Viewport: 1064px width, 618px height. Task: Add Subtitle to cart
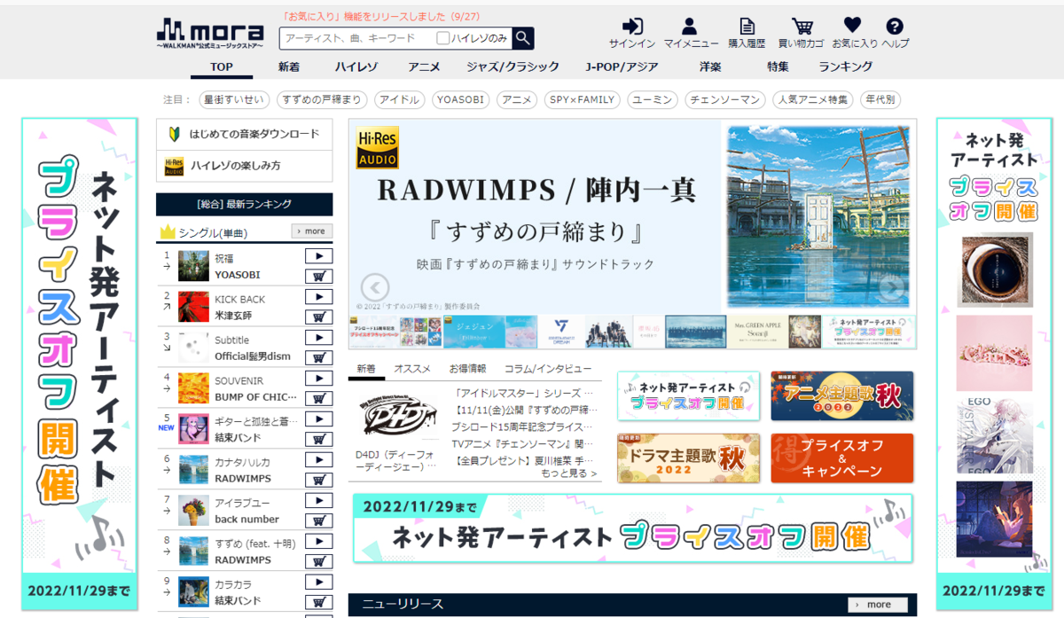(318, 357)
